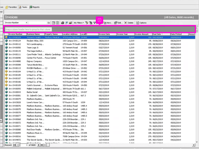Select invoice row Inv-19-00129
The width and height of the screenshot is (199, 149).
pos(100,37)
